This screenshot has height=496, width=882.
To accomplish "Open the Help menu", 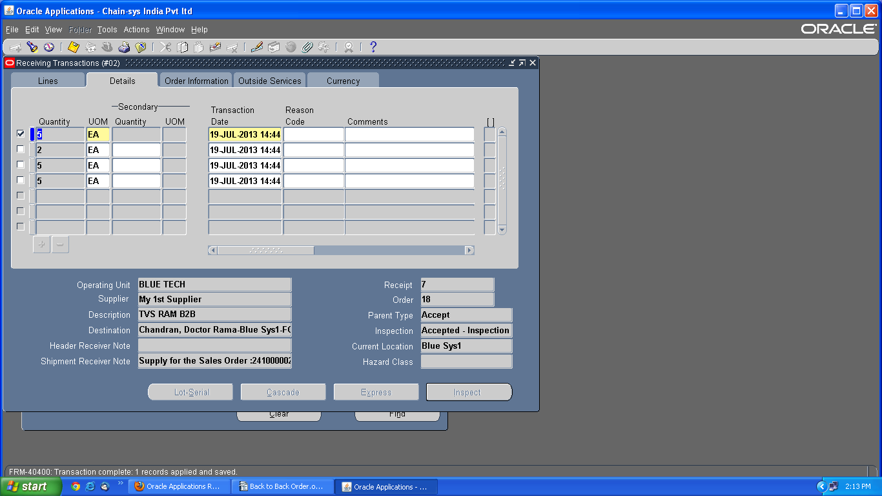I will [200, 30].
